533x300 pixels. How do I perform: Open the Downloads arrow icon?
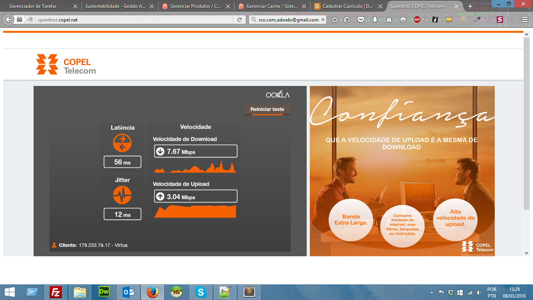(375, 20)
